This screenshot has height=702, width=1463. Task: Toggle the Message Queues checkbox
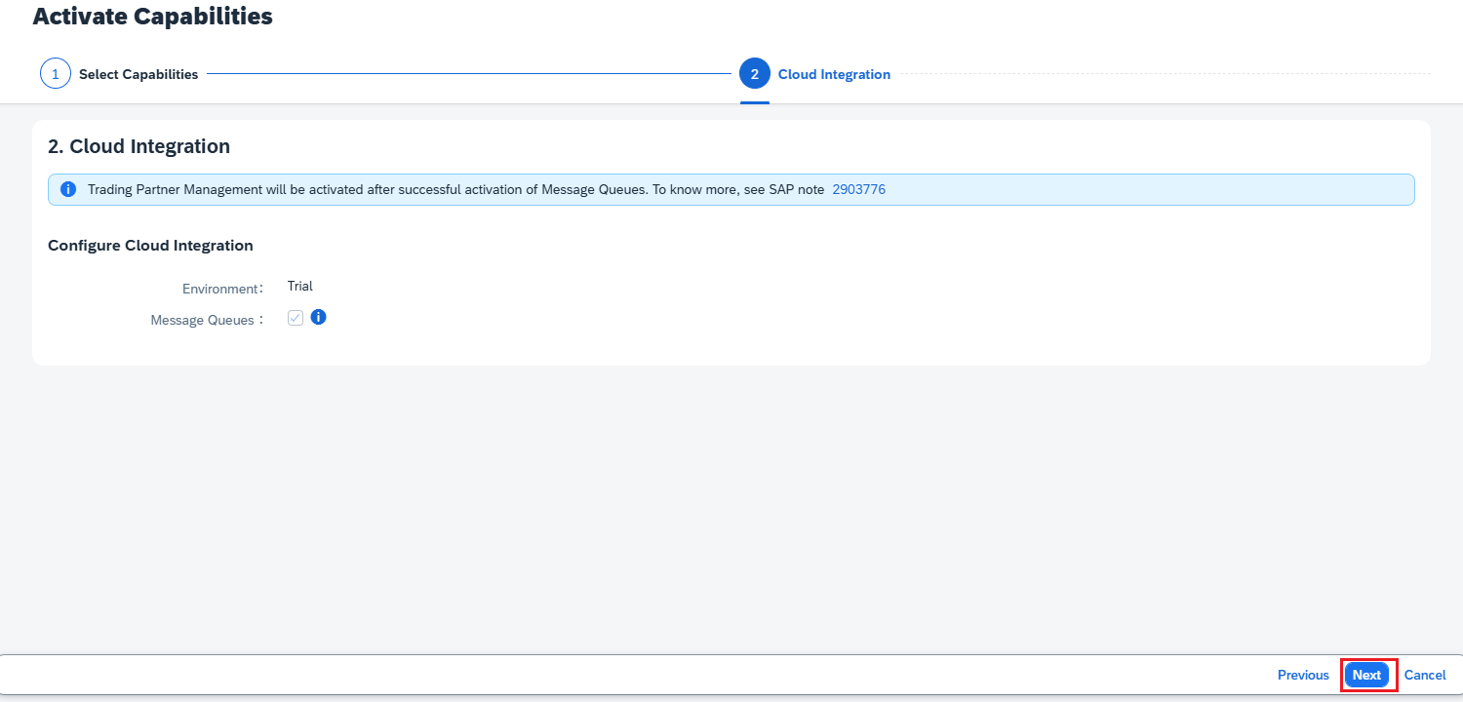point(296,318)
